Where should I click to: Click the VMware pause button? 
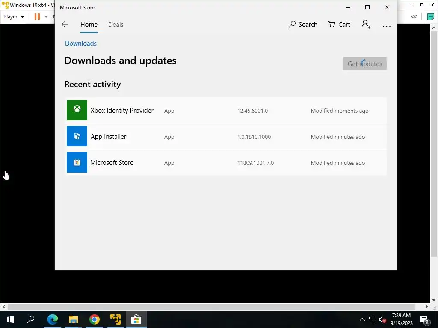[x=37, y=17]
